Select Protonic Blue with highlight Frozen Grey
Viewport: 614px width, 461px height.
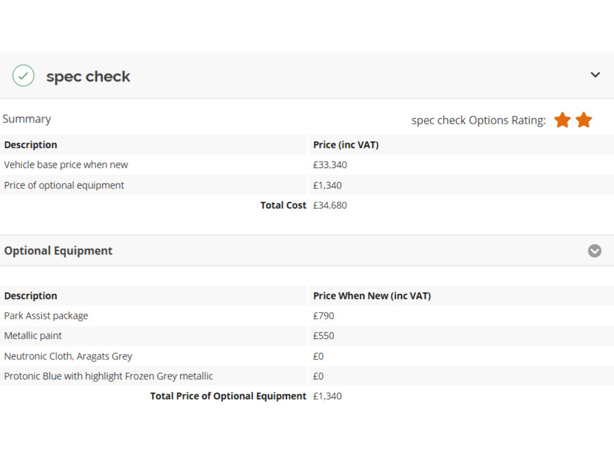click(x=108, y=376)
